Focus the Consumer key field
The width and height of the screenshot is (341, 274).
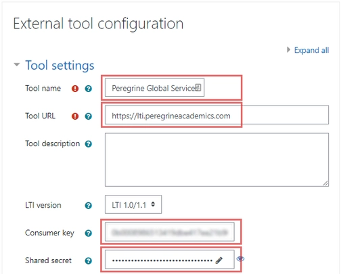(170, 232)
